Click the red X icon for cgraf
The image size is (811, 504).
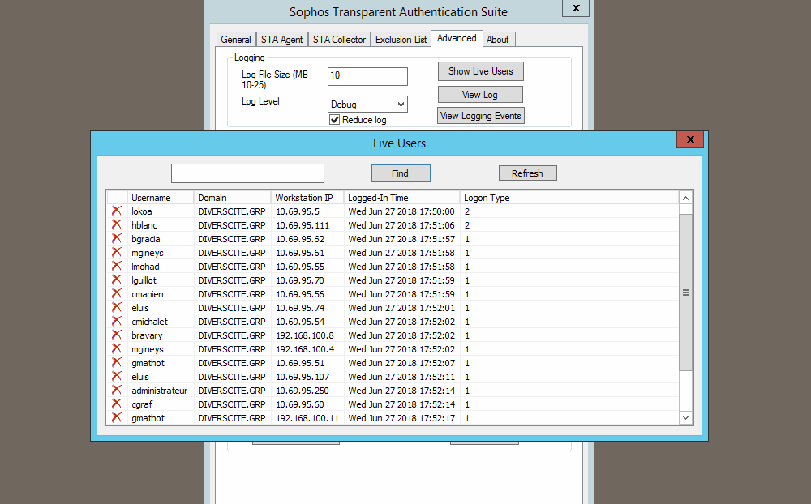(117, 404)
